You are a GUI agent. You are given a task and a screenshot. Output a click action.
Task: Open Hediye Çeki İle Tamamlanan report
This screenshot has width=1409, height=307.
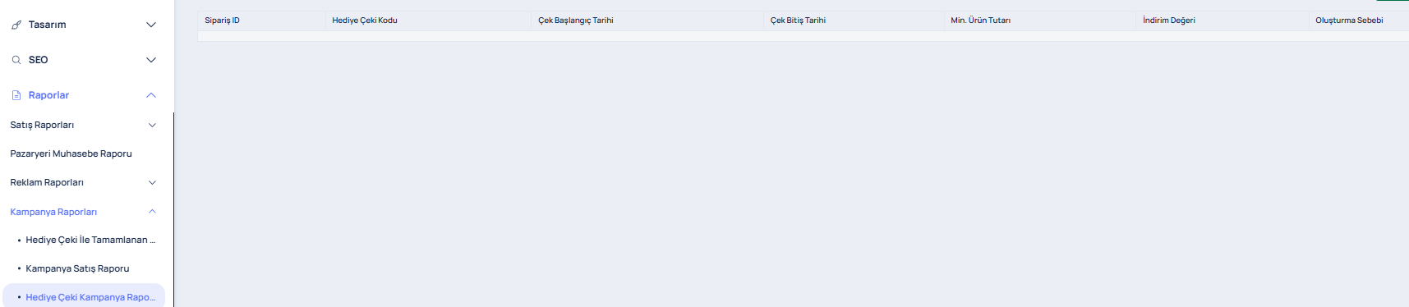90,240
